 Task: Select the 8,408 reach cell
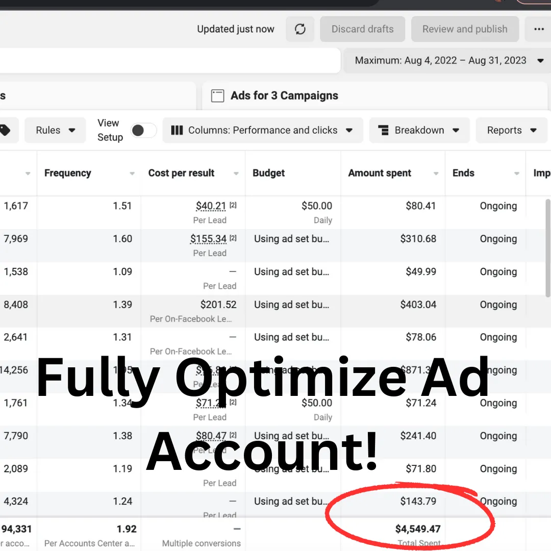[x=16, y=304]
